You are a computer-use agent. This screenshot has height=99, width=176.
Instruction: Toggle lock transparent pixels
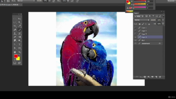(x=139, y=24)
